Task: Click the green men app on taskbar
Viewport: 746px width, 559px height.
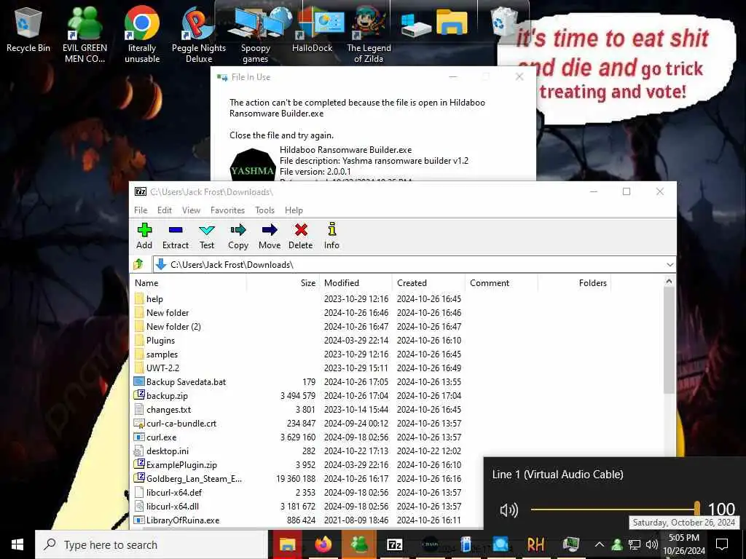Action: coord(359,544)
